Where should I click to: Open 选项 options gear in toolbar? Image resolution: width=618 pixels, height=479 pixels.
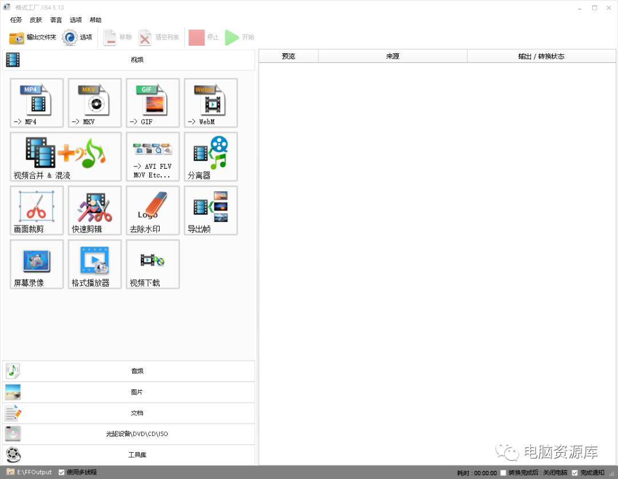(x=77, y=37)
